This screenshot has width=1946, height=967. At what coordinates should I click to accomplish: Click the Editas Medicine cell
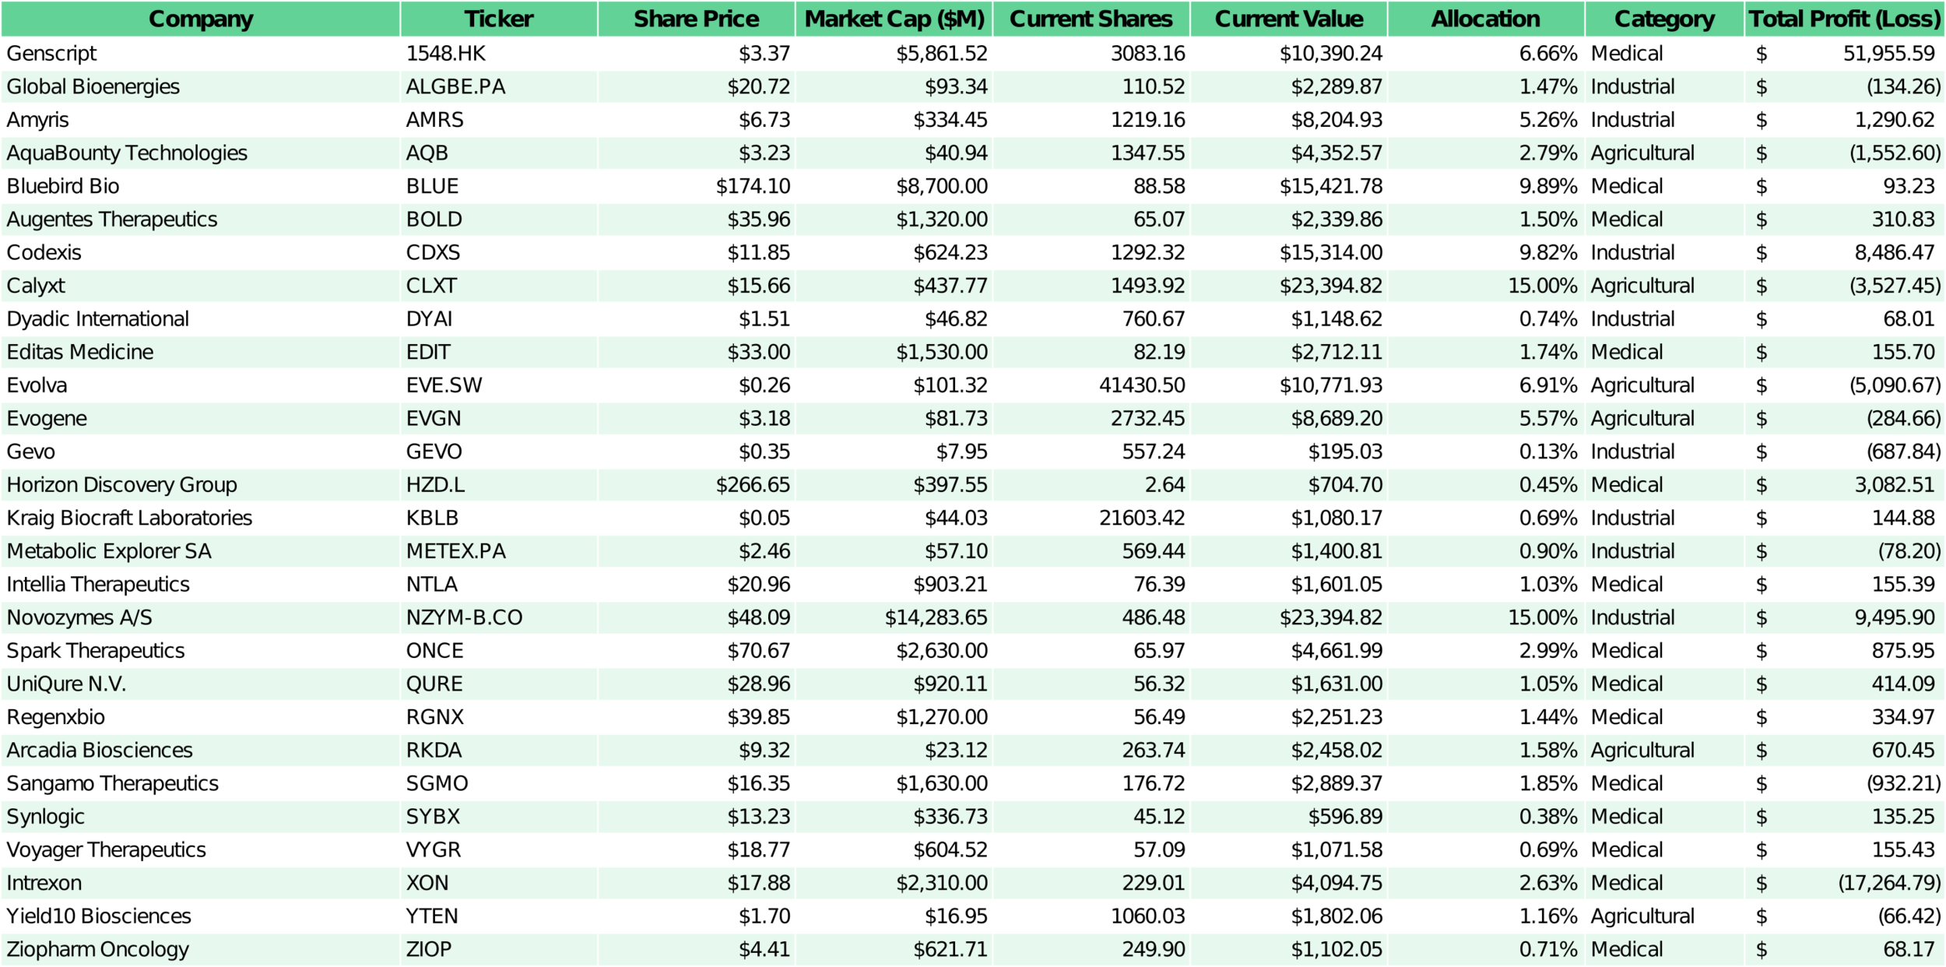coord(201,352)
